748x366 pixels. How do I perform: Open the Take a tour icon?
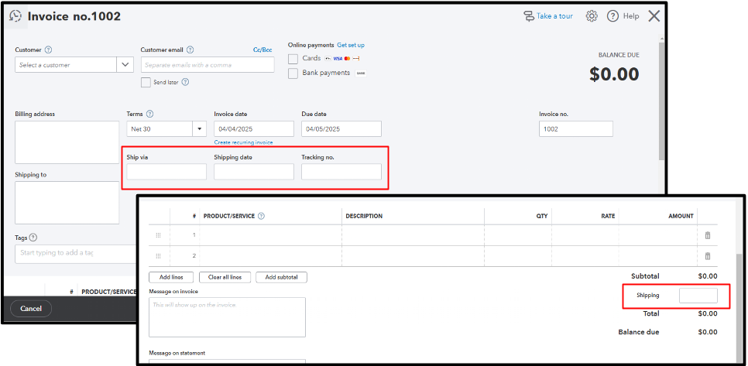tap(529, 16)
